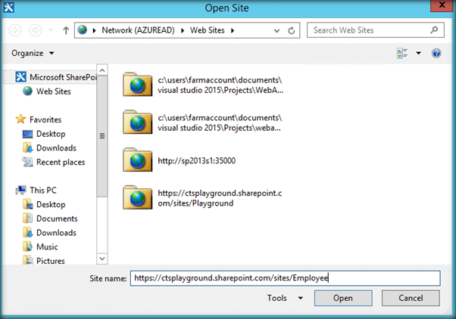The height and width of the screenshot is (319, 456).
Task: Click the Favorites star heading
Action: (x=39, y=119)
